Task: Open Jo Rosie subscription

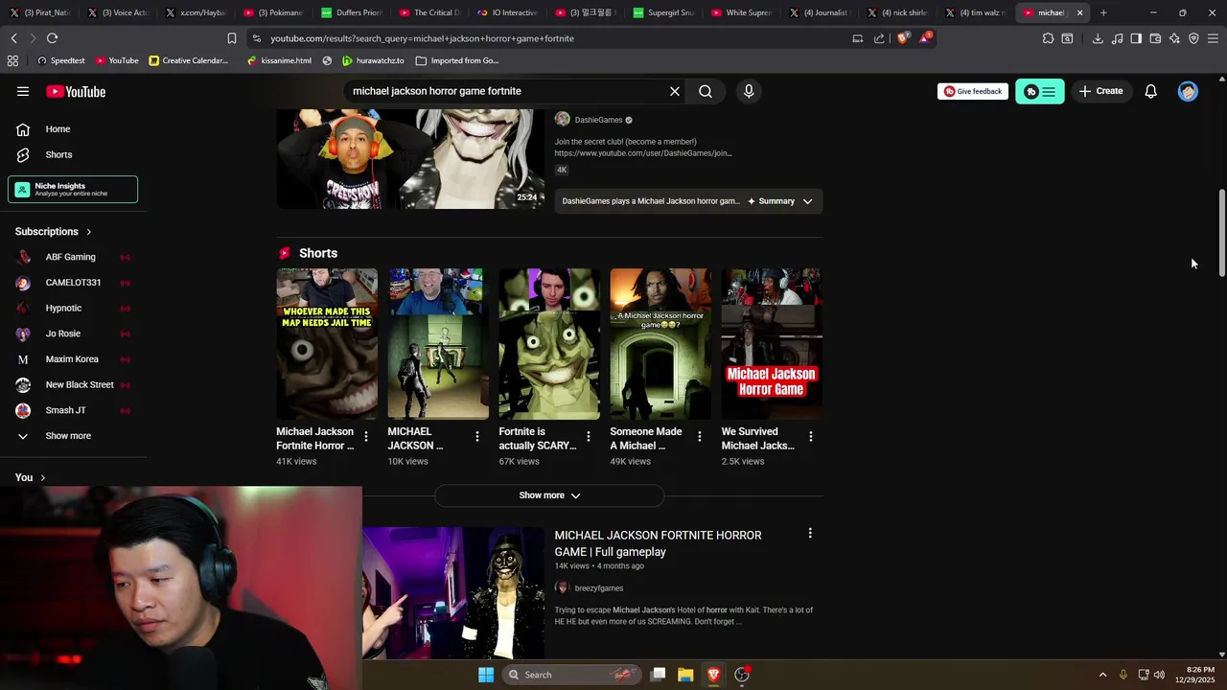Action: click(63, 333)
